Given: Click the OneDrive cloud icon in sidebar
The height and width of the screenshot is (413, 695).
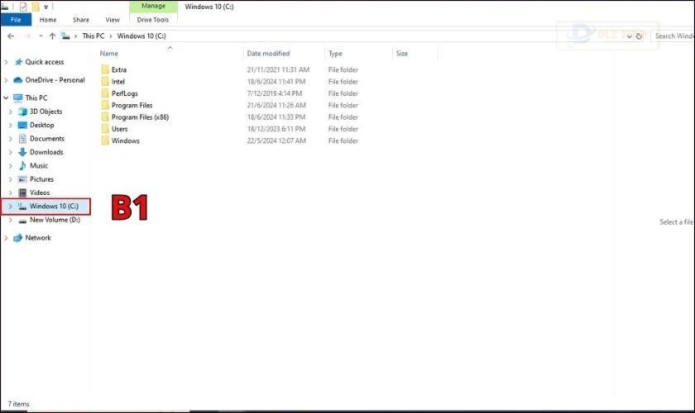Looking at the screenshot, I should click(17, 80).
